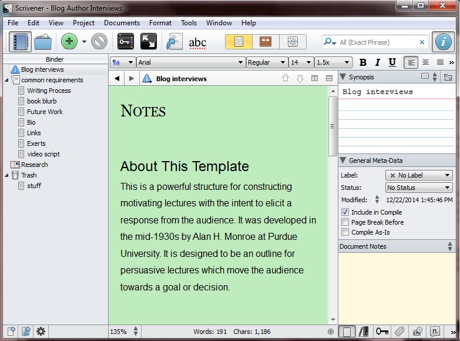This screenshot has width=460, height=341.
Task: Select Writing Process in the binder
Action: coord(49,91)
